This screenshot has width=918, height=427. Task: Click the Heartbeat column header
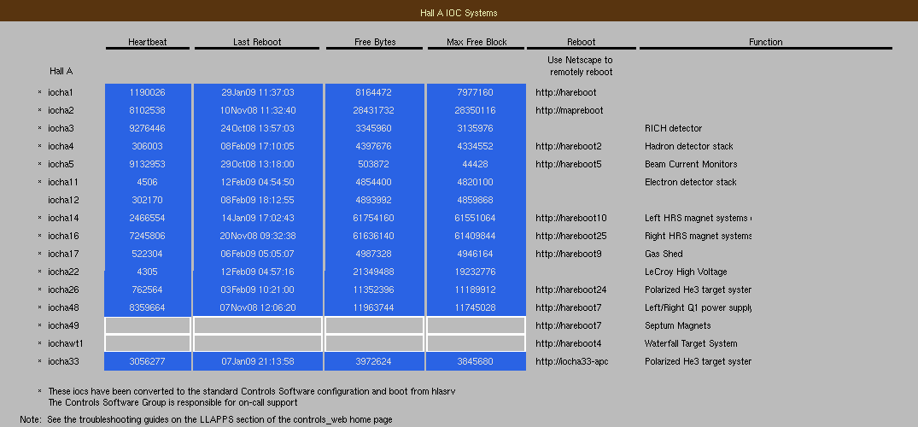pyautogui.click(x=148, y=42)
